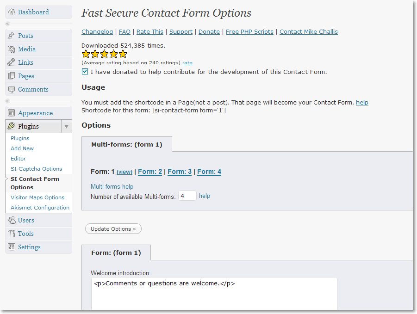417x314 pixels.
Task: Click separator arrow below Comments menu
Action: point(7,101)
